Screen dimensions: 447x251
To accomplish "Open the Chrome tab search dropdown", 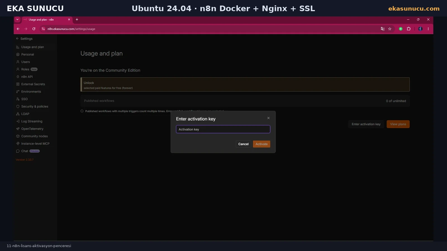I will pyautogui.click(x=17, y=20).
